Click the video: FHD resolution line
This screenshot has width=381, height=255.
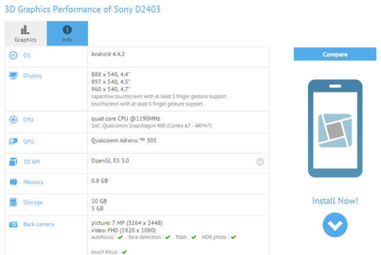(124, 230)
